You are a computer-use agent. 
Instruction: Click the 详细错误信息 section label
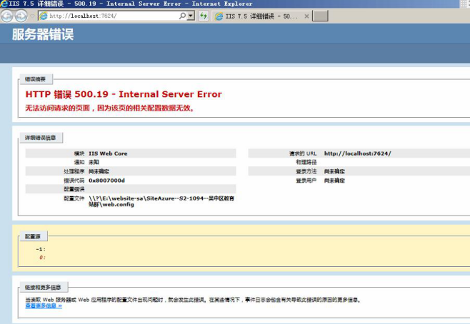tap(41, 138)
